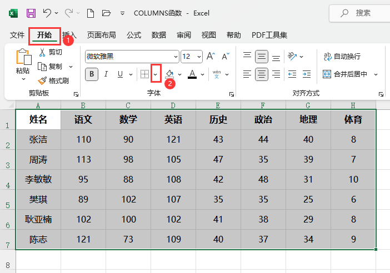
Task: Click the search box
Action: [359, 13]
